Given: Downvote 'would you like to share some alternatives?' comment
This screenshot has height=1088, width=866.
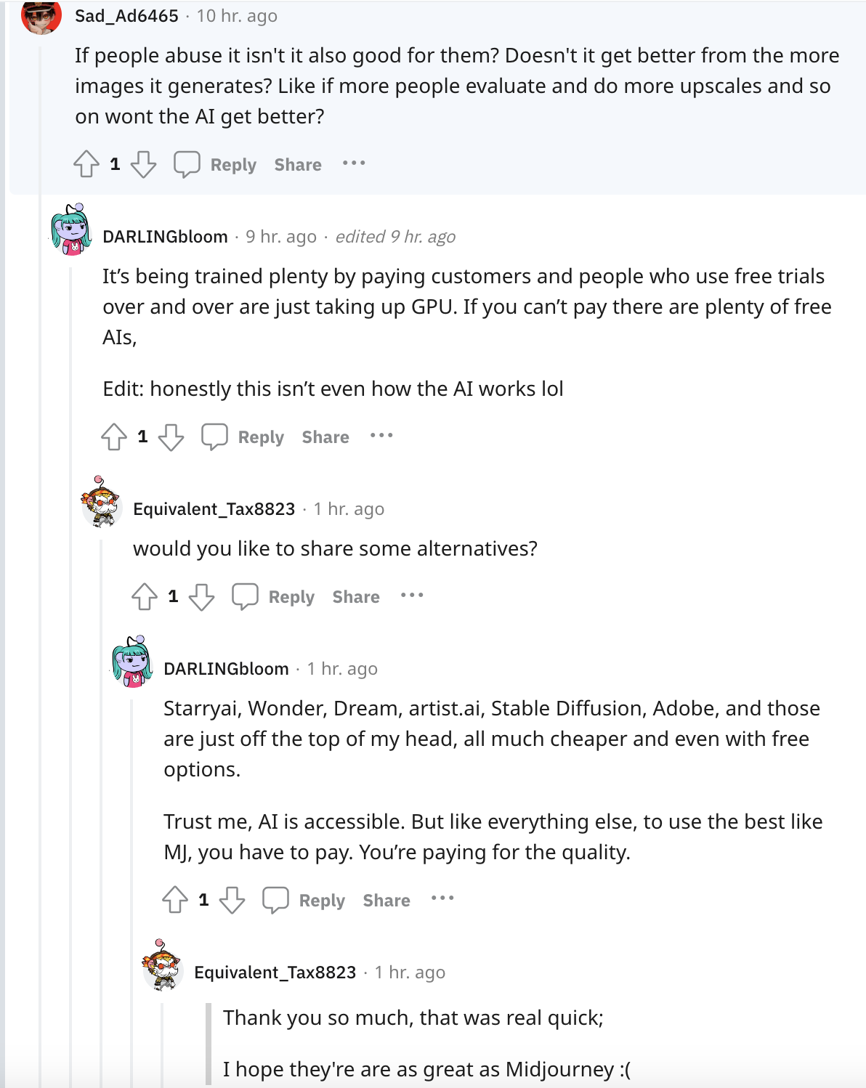Looking at the screenshot, I should [201, 596].
